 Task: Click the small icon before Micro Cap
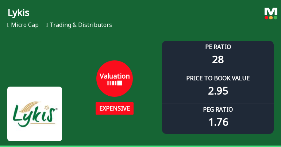pyautogui.click(x=8, y=25)
